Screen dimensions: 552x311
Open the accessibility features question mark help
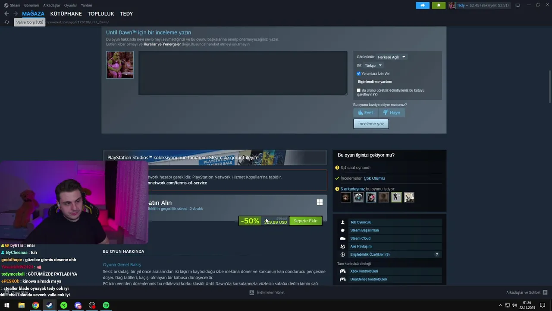[x=437, y=255]
